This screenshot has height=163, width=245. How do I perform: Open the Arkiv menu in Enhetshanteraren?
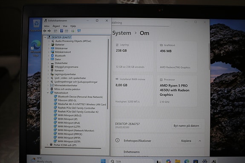[x=47, y=26]
